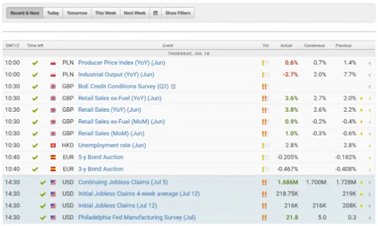Click the checkmark in Philadelphia Fed row
The height and width of the screenshot is (226, 378).
click(43, 218)
